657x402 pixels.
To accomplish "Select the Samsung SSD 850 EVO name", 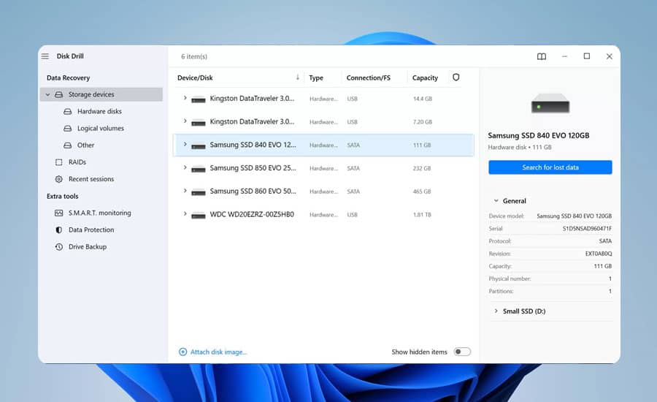I will coord(253,168).
